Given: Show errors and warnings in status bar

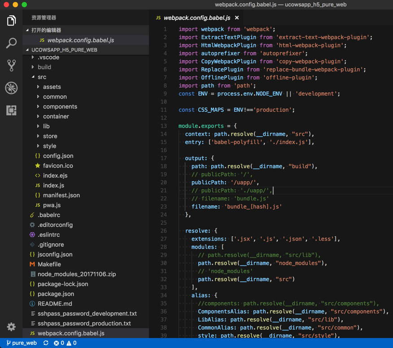Looking at the screenshot, I should tap(65, 343).
